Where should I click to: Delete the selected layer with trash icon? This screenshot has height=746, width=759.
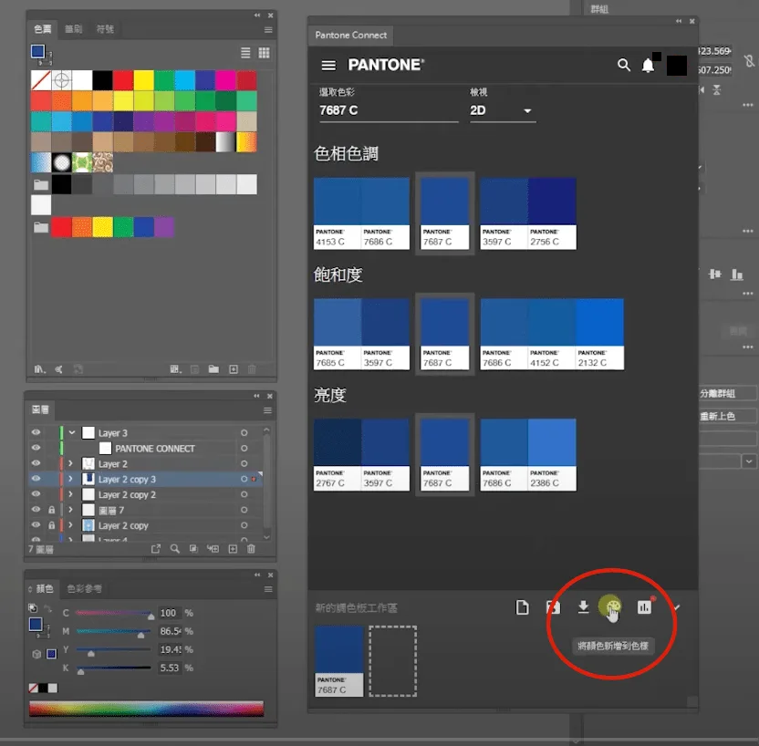click(x=251, y=549)
